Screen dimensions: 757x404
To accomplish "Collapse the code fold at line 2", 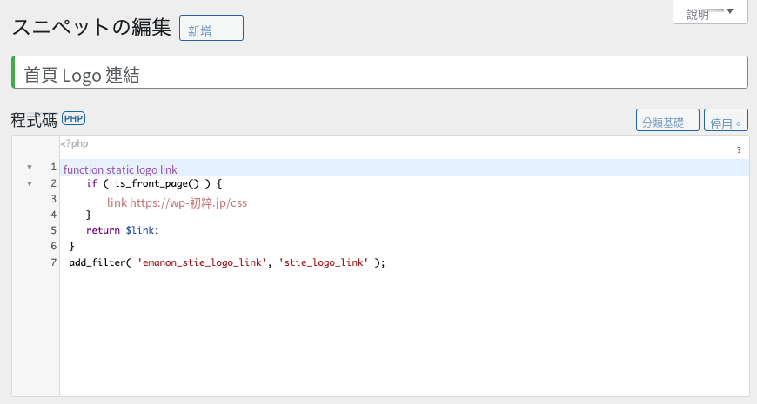I will [30, 183].
